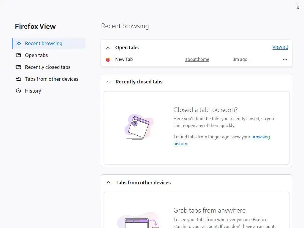Open the three-dot menu for New Tab
Screen dimensions: 304x228
pyautogui.click(x=285, y=59)
